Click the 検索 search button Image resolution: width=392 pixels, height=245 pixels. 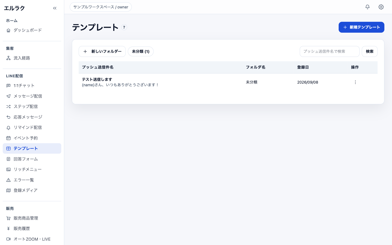click(370, 51)
